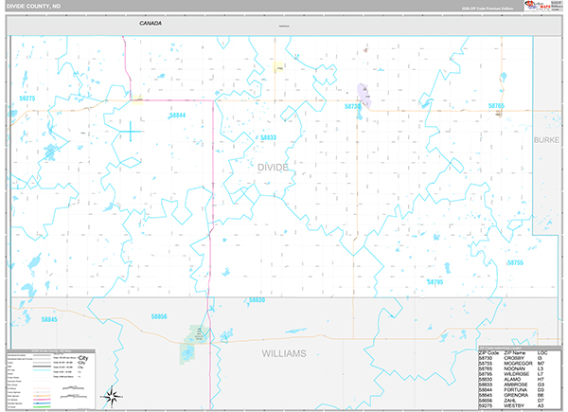The image size is (568, 412).
Task: Click the WILLIAMS county label
Action: pos(284,353)
